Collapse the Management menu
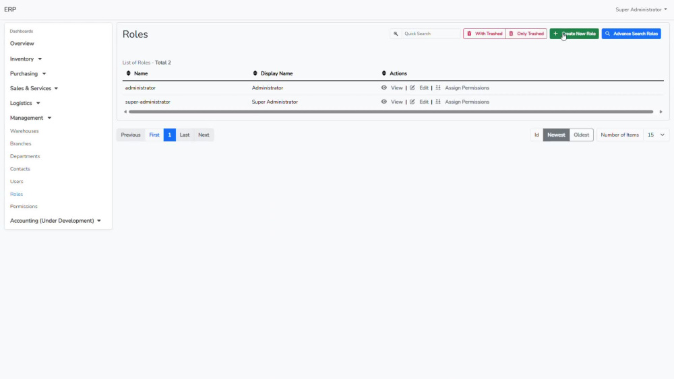The image size is (674, 379). (30, 118)
